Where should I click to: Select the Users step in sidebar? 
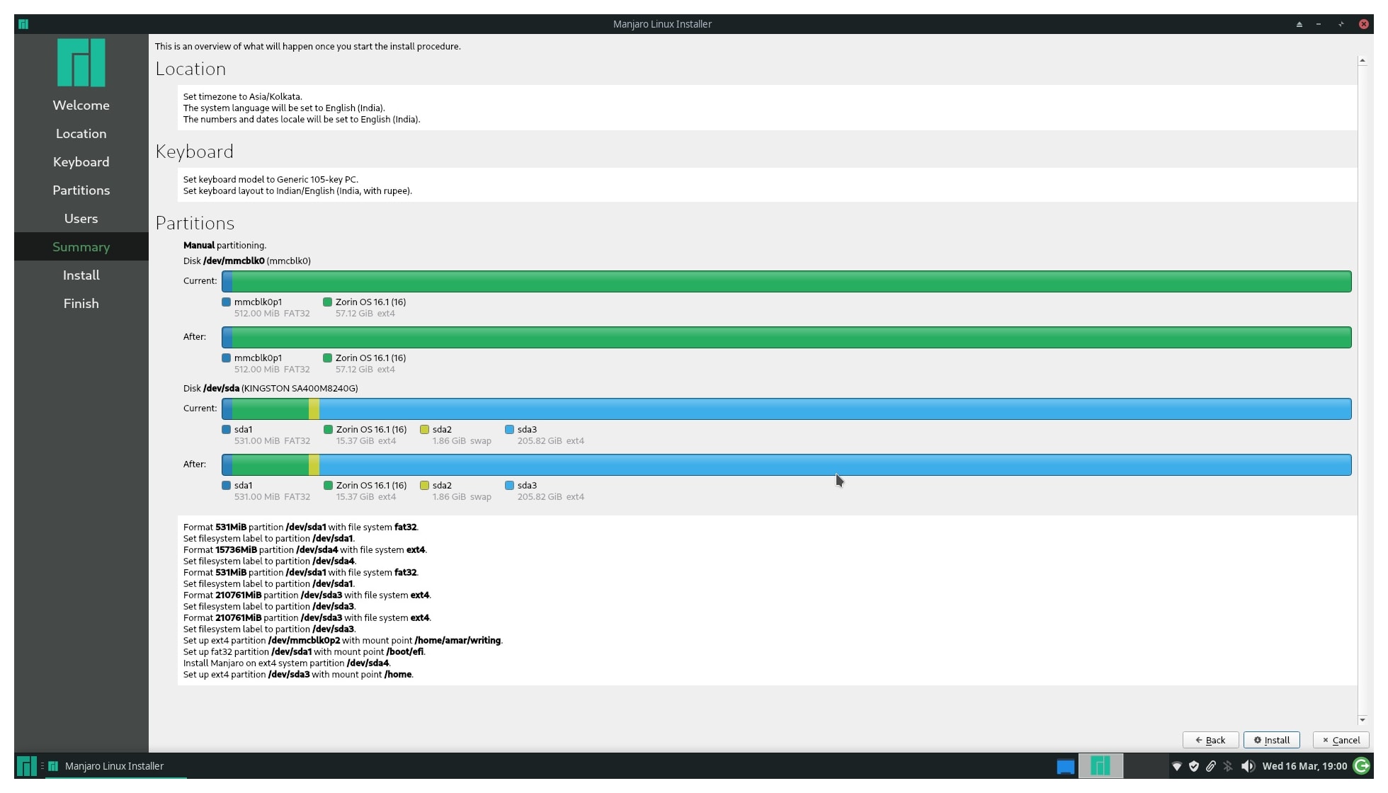(x=81, y=218)
